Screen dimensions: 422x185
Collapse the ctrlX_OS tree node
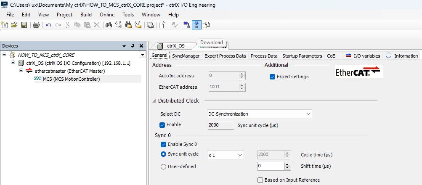(12, 63)
